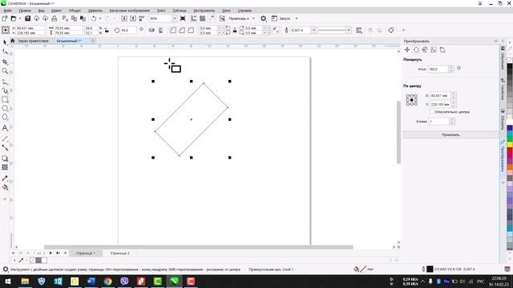Open the 'Файл' menu
The width and height of the screenshot is (513, 288).
point(8,10)
